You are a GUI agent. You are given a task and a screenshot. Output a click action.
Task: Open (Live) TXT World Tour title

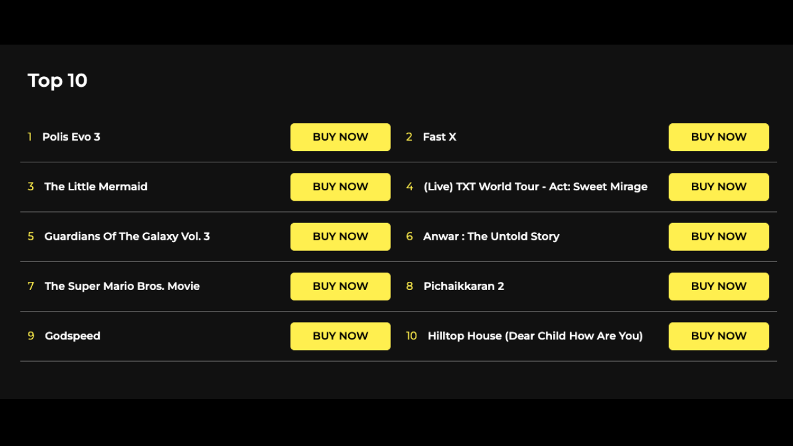pyautogui.click(x=535, y=186)
